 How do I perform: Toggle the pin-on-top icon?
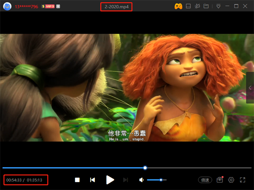(x=197, y=6)
